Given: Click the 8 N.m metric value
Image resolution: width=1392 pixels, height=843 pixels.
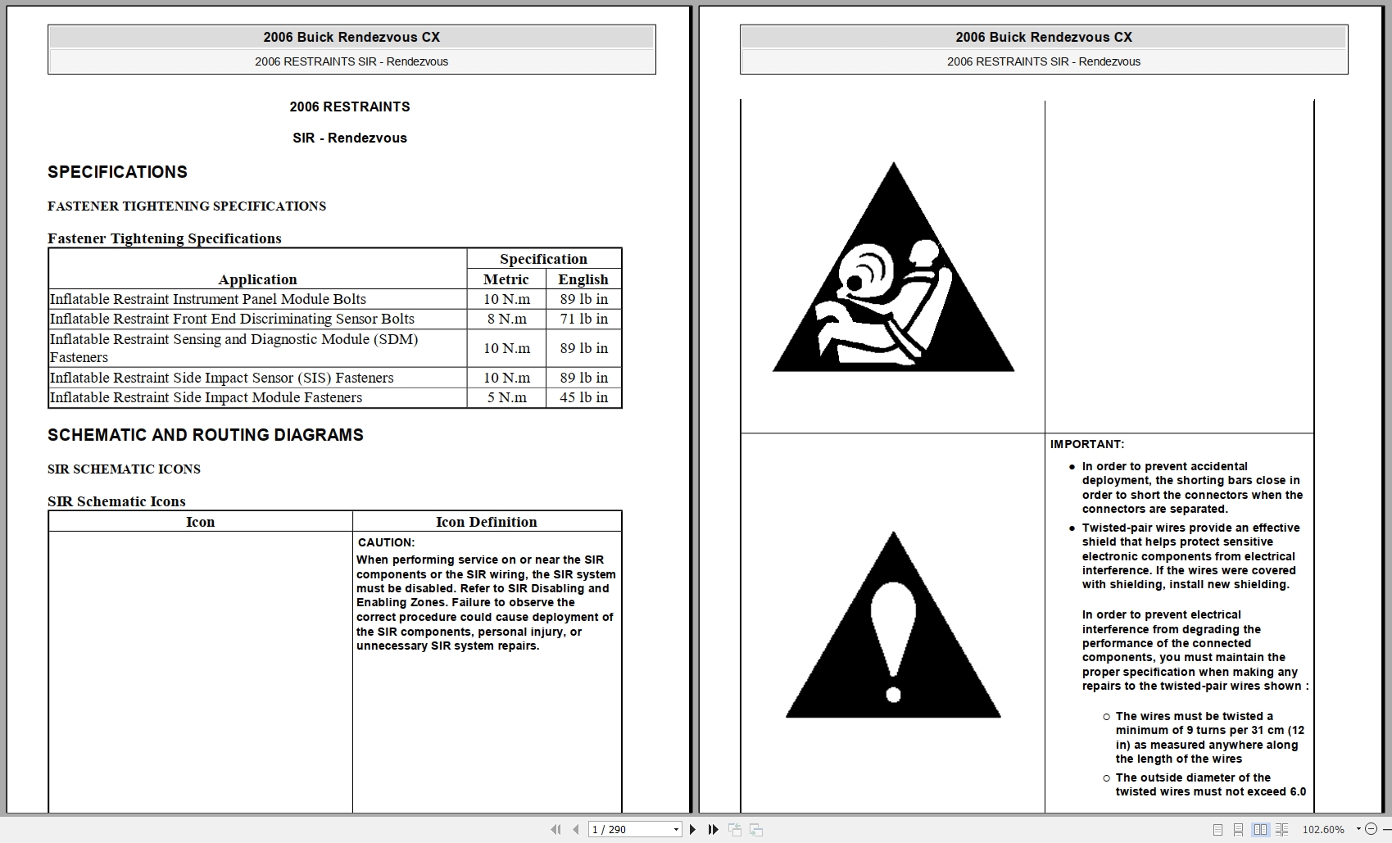Looking at the screenshot, I should point(507,319).
